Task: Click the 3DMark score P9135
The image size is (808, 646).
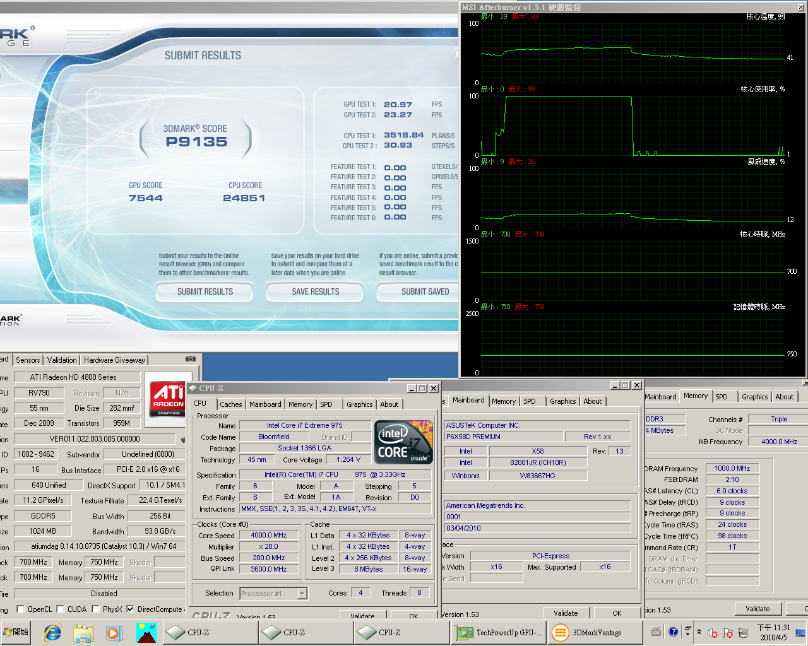Action: [196, 142]
